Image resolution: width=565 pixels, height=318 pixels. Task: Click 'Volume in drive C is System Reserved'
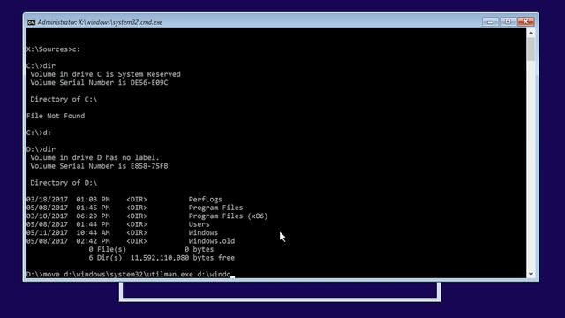point(105,74)
